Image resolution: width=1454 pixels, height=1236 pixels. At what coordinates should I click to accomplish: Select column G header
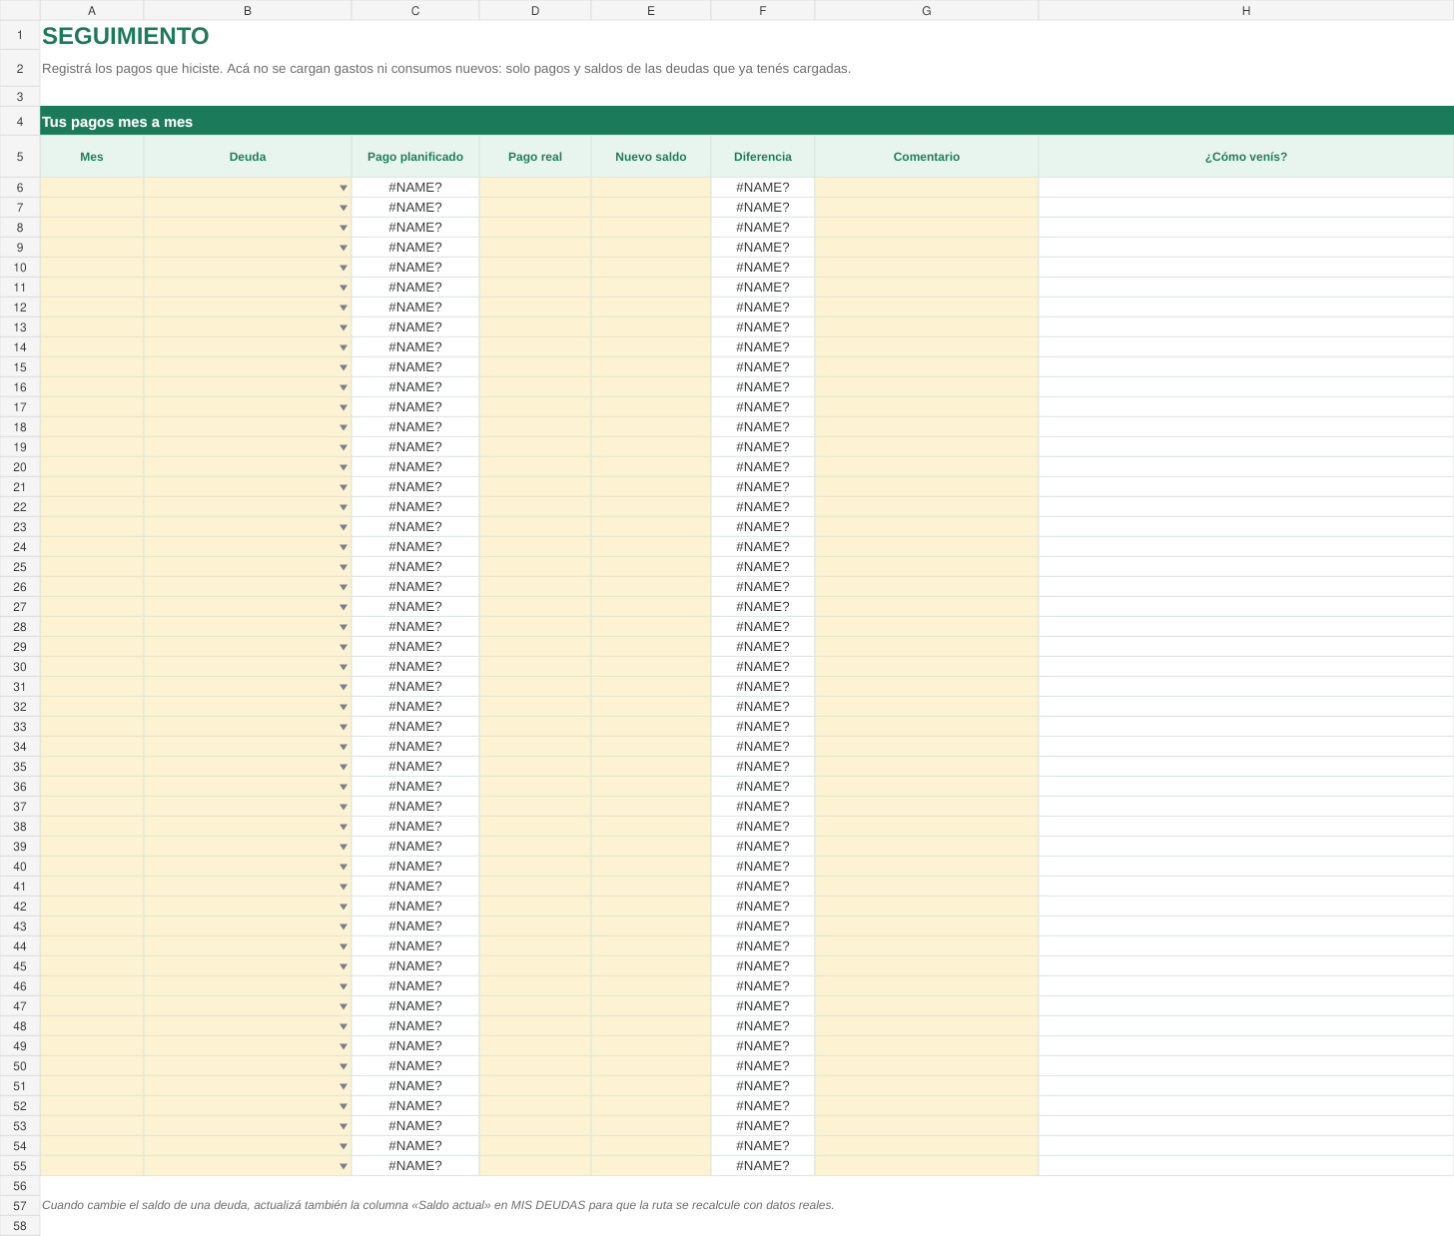[927, 10]
